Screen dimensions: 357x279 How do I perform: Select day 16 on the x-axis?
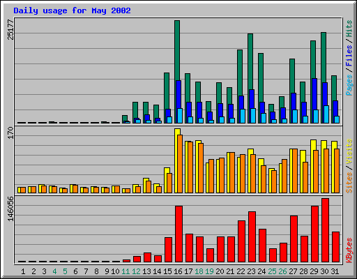[x=178, y=271]
